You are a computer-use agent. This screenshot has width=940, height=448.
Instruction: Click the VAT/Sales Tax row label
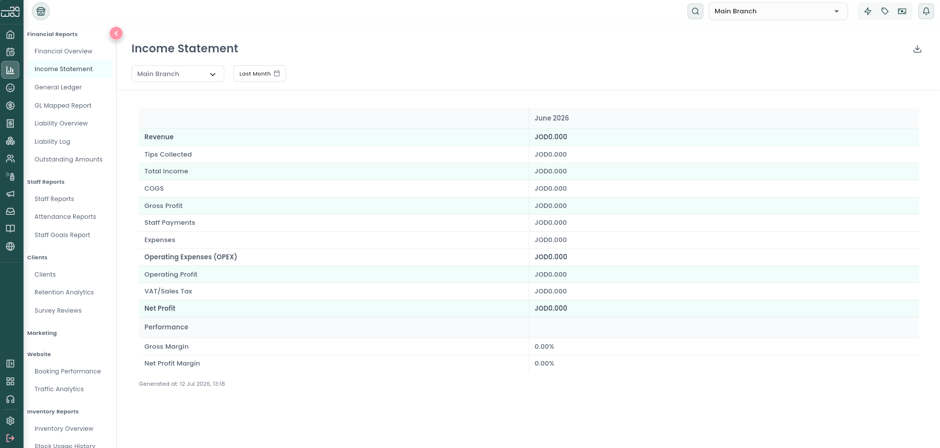click(169, 291)
